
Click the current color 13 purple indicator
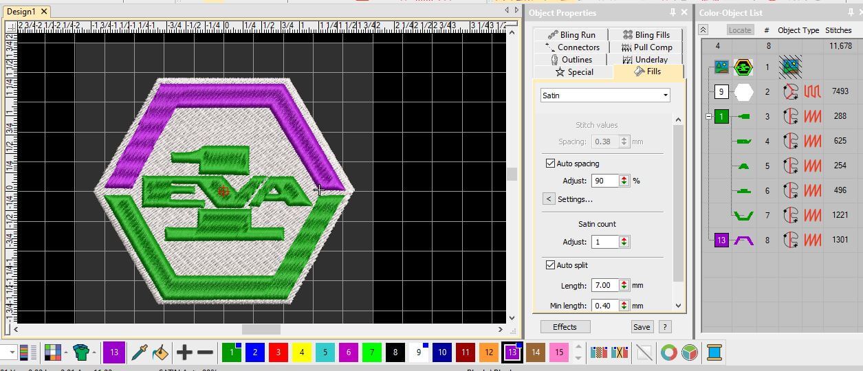[114, 352]
